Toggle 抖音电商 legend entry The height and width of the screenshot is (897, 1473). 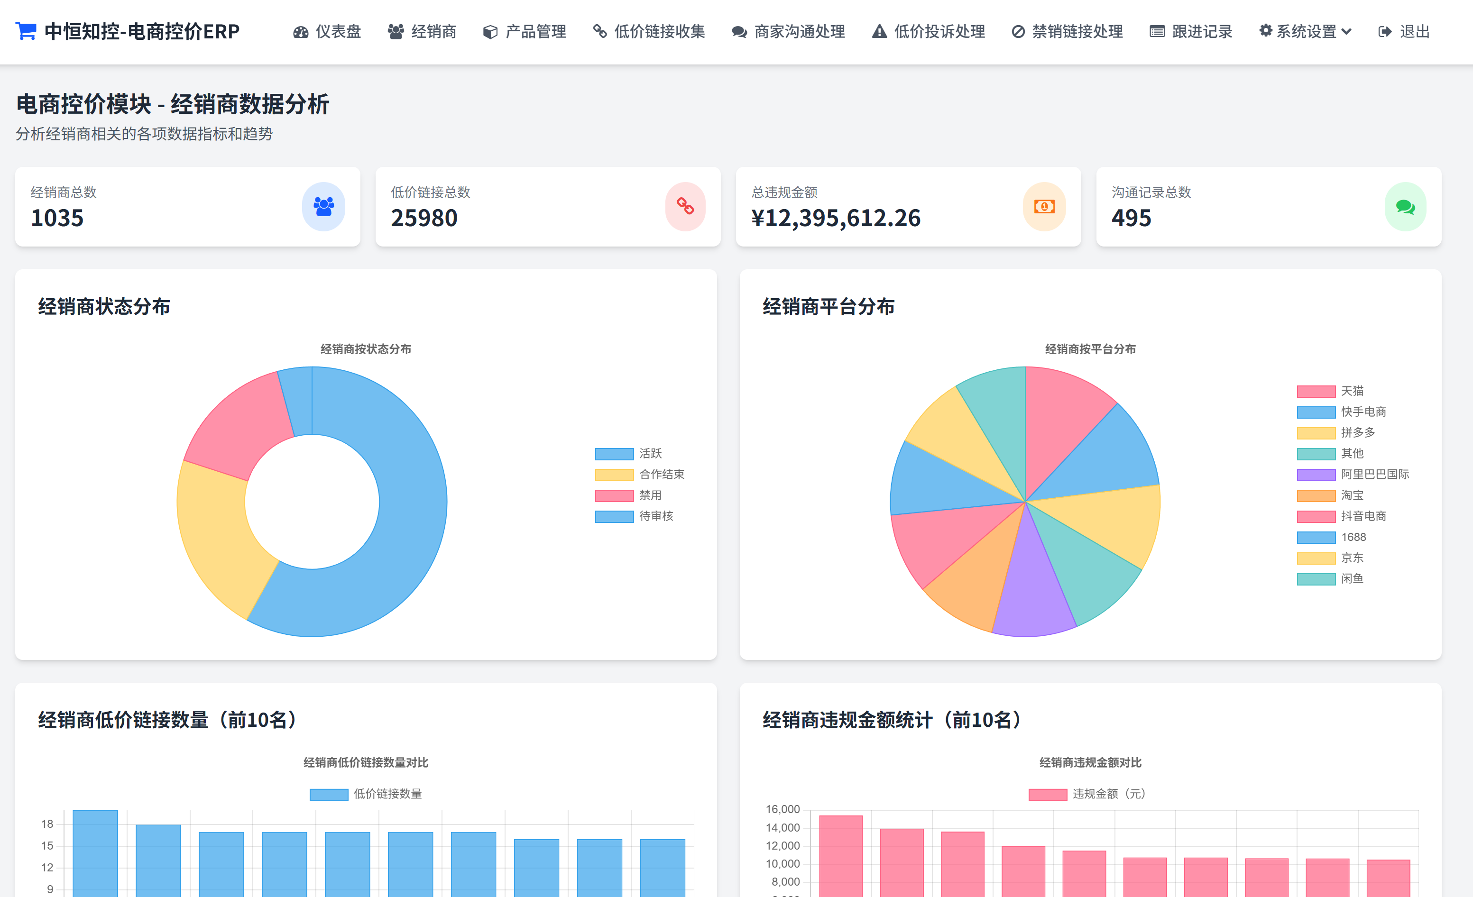tap(1342, 516)
